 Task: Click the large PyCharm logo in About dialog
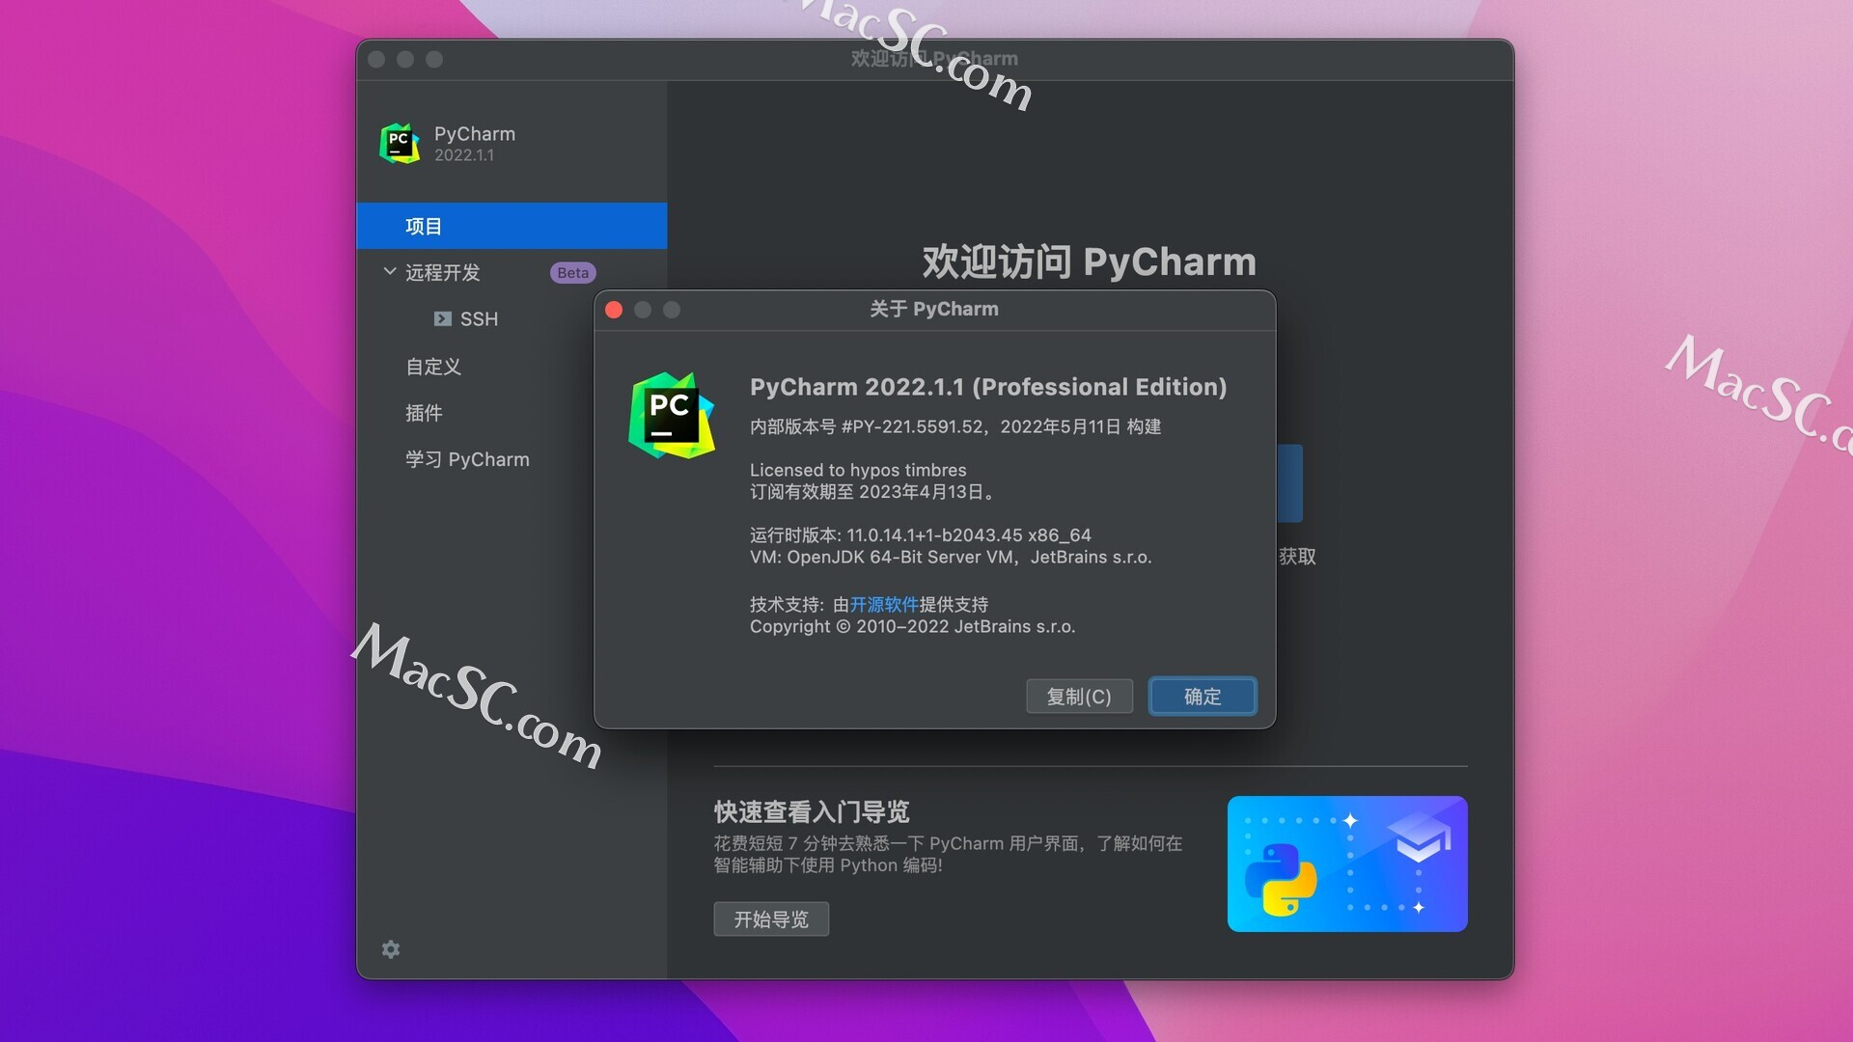coord(672,416)
